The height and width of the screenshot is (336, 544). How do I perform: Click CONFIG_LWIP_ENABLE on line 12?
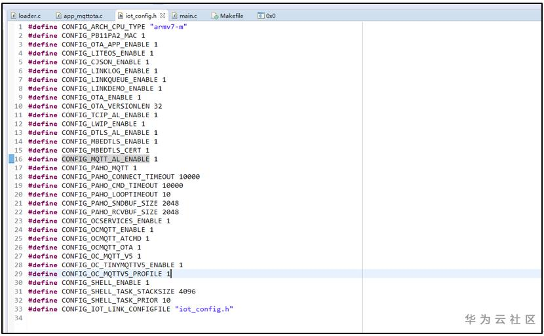[99, 124]
